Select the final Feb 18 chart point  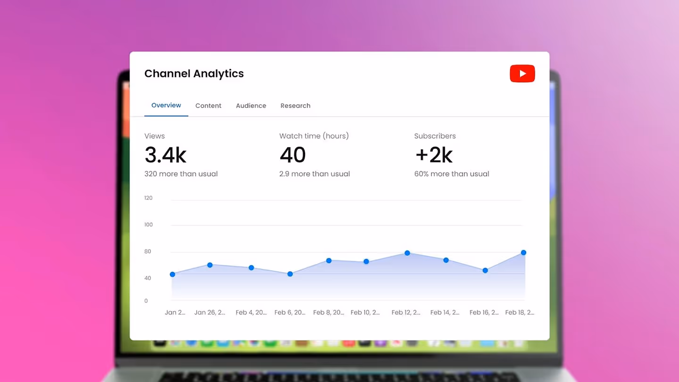523,253
